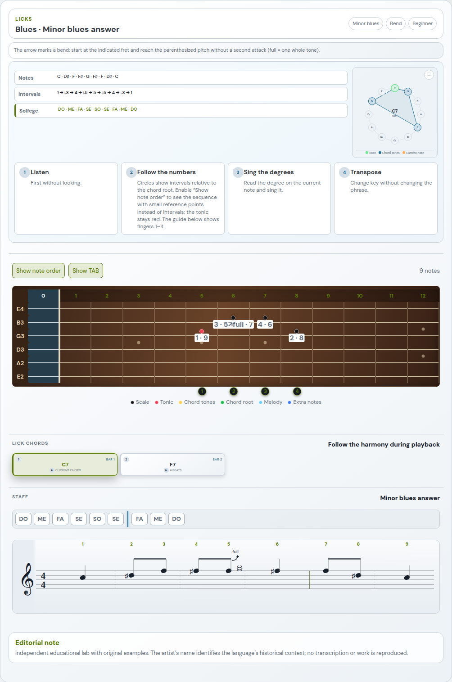Click the '4 · 6' note label on the fretboard
Viewport: 452px width, 682px height.
(265, 324)
